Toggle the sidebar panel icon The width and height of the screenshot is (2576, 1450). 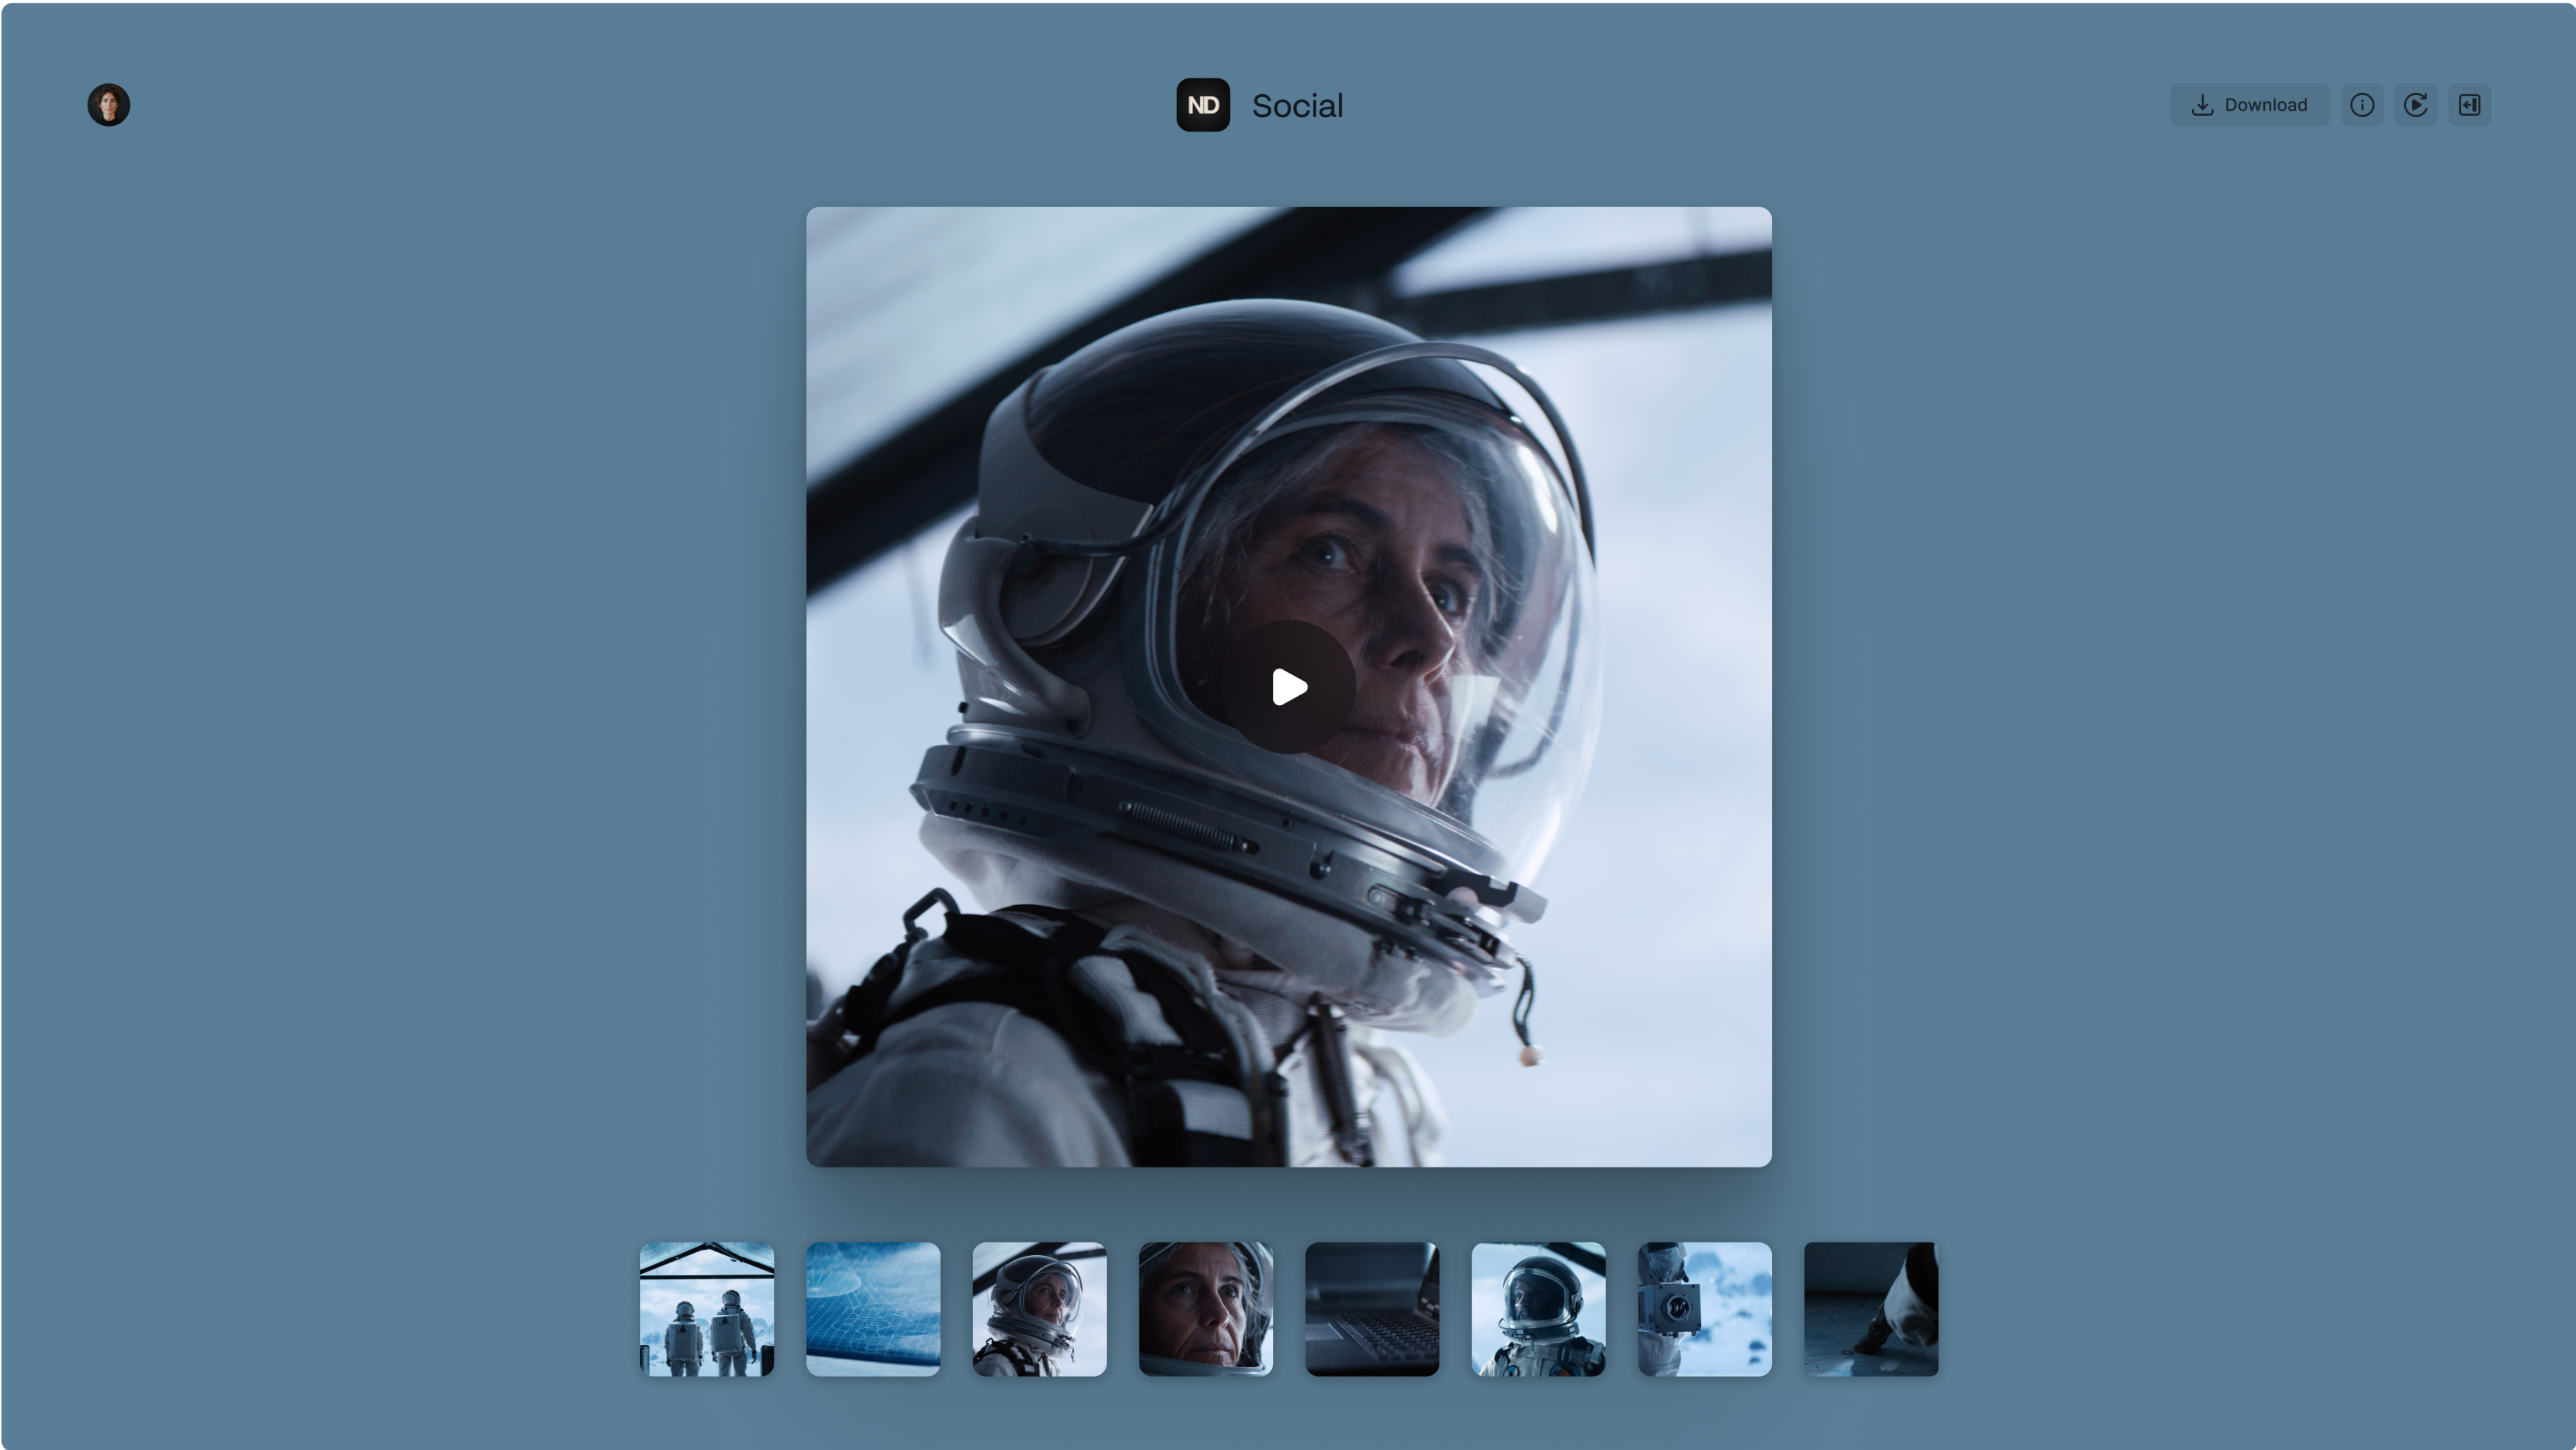pos(2469,105)
